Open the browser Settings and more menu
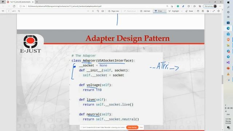The height and width of the screenshot is (131, 233). click(x=220, y=6)
